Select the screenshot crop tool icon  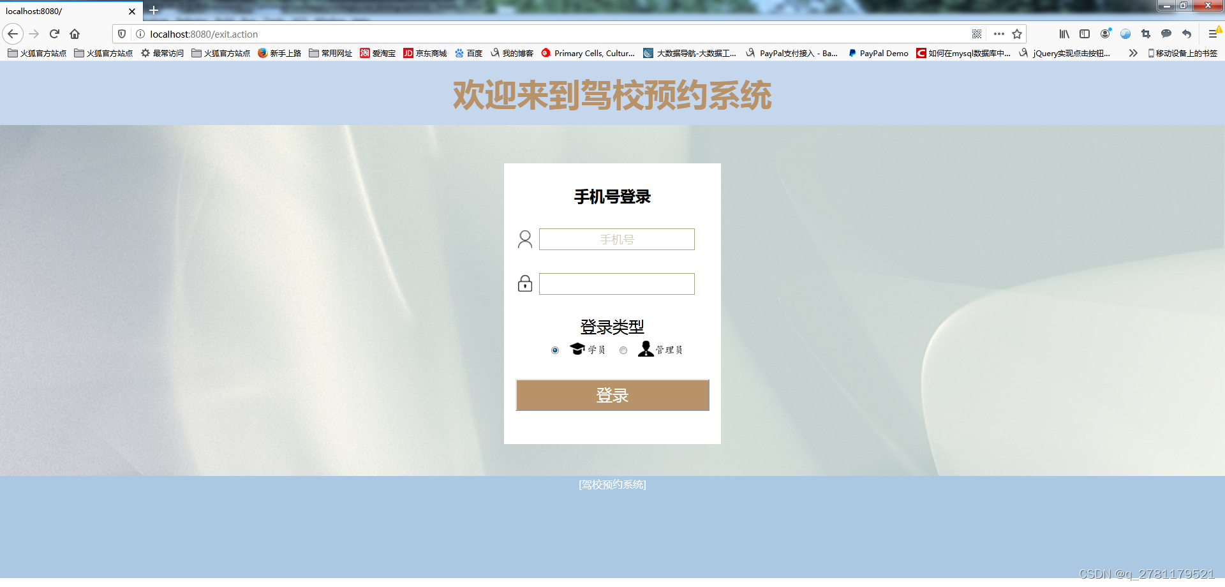(1145, 34)
